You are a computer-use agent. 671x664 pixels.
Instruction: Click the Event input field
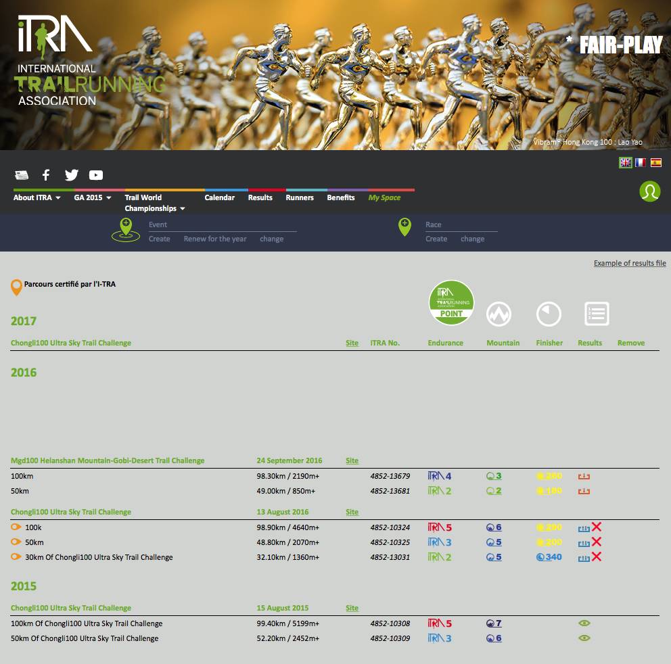pyautogui.click(x=222, y=224)
